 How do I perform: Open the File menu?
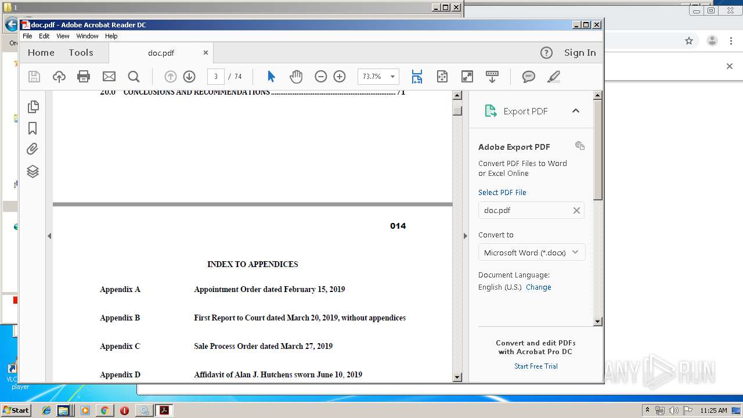(27, 36)
